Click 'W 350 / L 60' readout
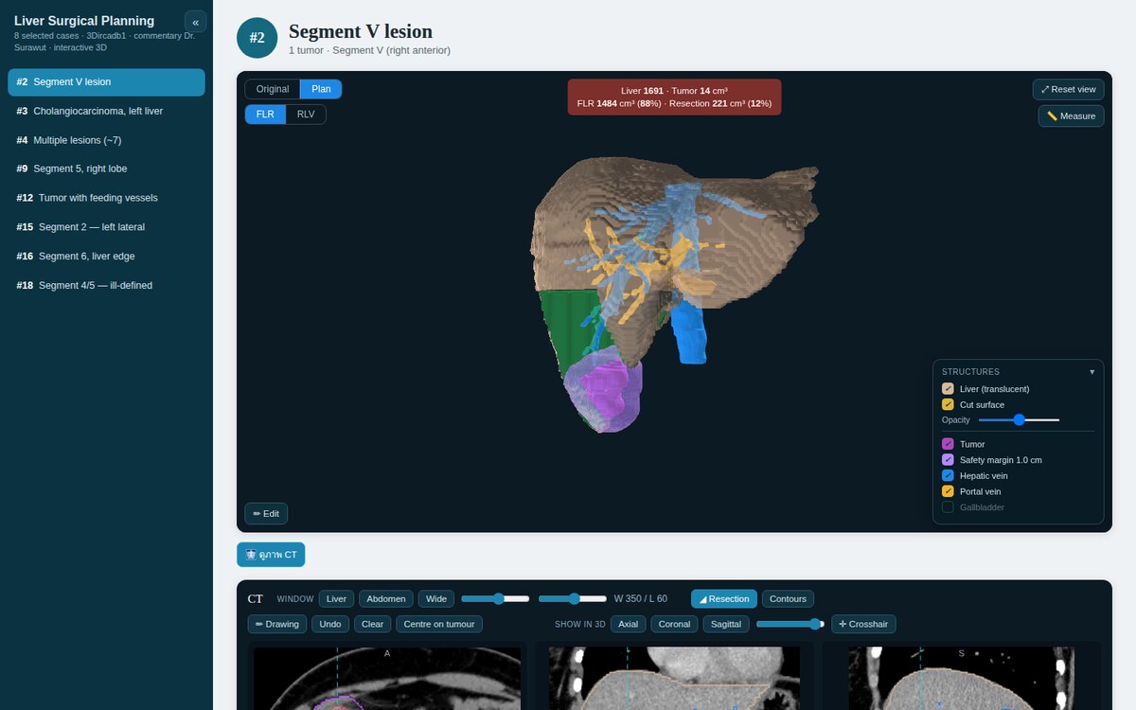Viewport: 1136px width, 710px height. [641, 598]
